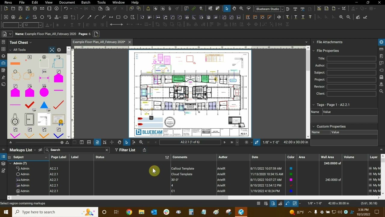Click the Author column header
This screenshot has width=385, height=217.
point(223,157)
